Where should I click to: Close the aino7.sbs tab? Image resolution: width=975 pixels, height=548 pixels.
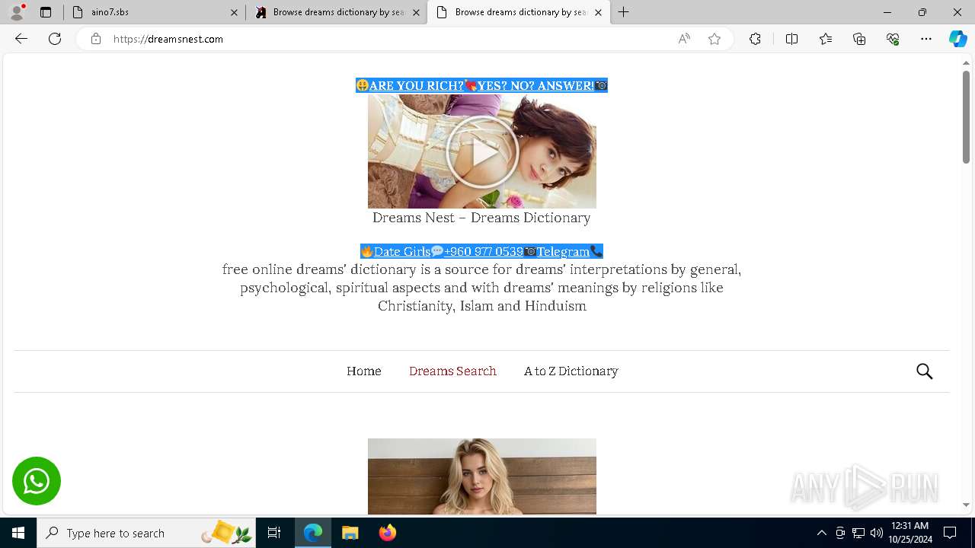point(234,12)
